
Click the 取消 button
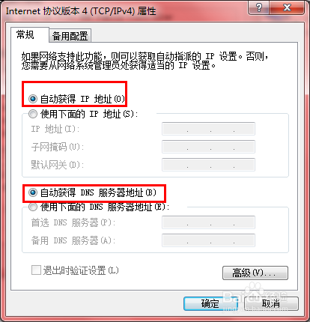(x=271, y=303)
